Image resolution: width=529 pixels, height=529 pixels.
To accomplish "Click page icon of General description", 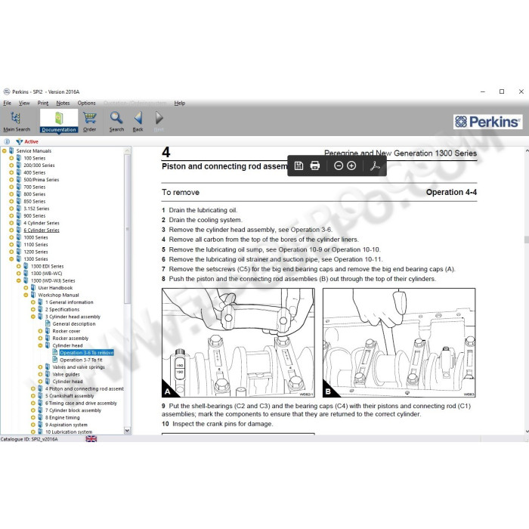I will 48,323.
